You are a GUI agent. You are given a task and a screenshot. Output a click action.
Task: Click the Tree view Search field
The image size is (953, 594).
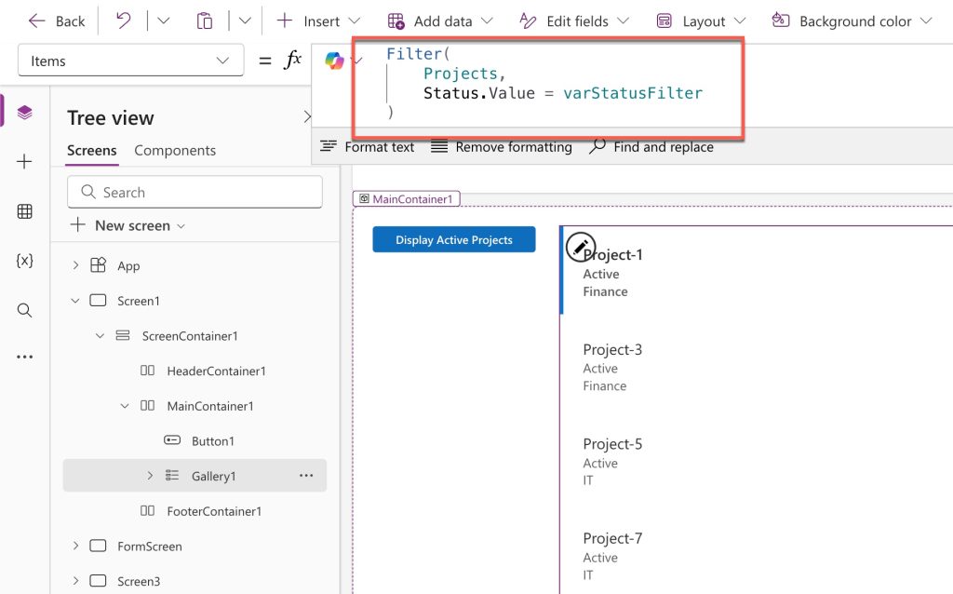(195, 192)
